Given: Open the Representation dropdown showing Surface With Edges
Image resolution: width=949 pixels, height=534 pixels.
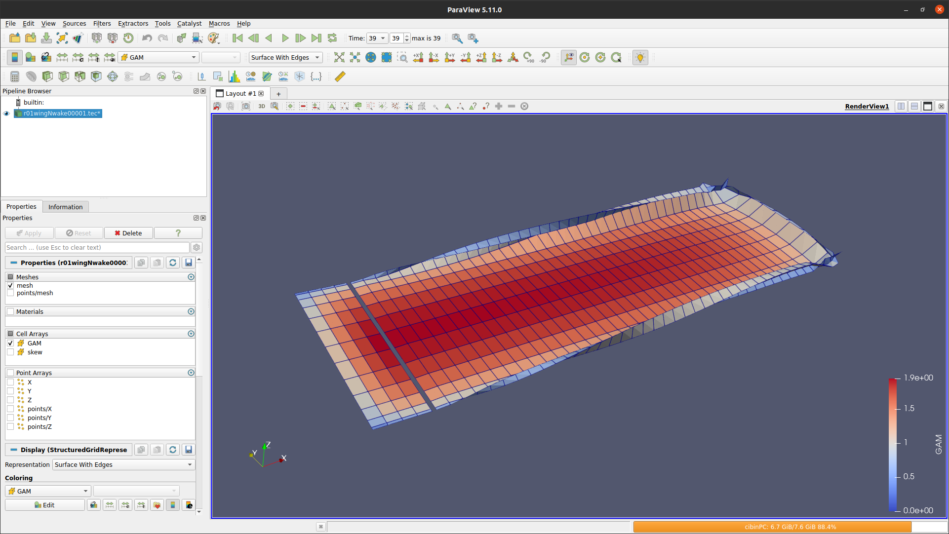Looking at the screenshot, I should click(x=123, y=464).
